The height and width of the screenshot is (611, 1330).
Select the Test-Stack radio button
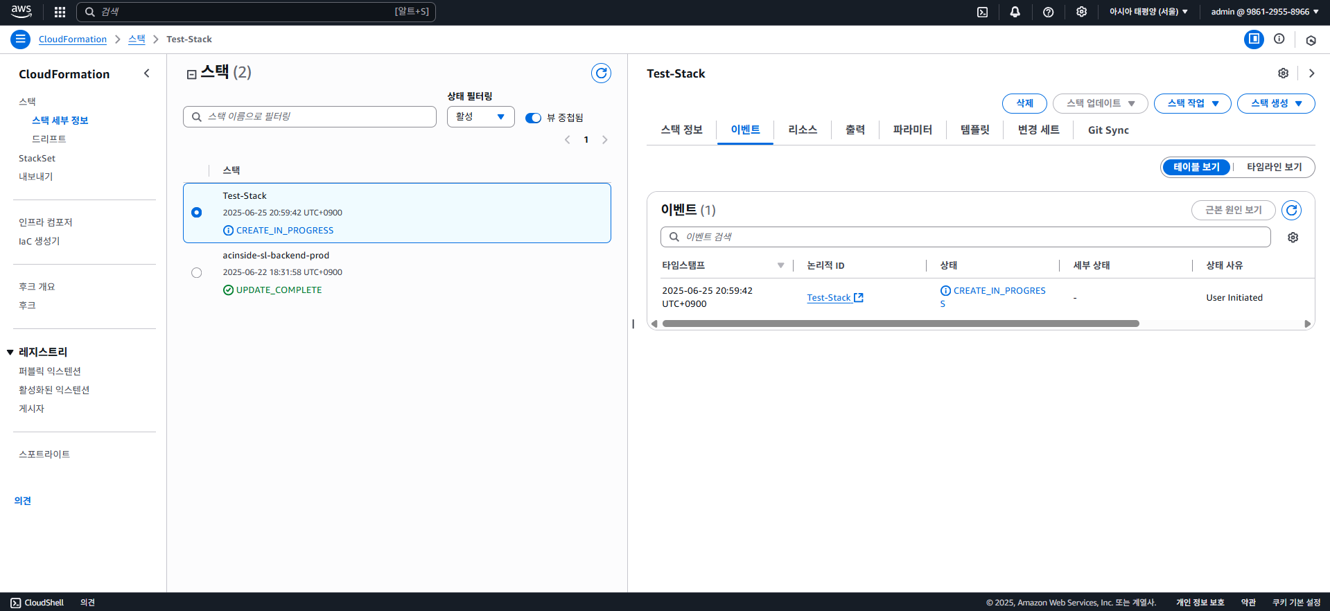[x=197, y=213]
